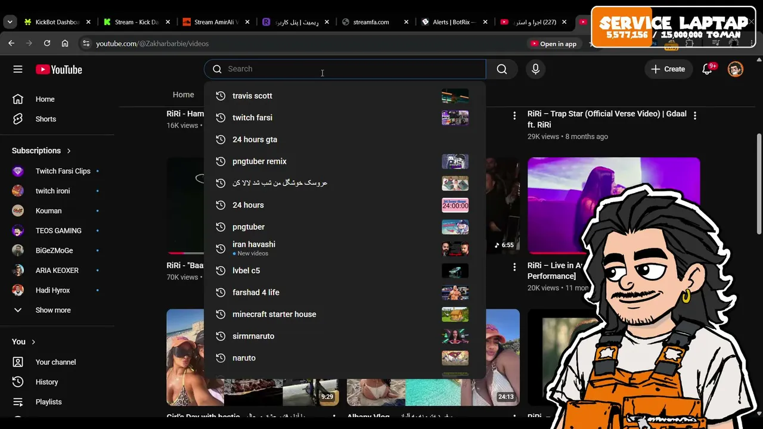Open the purple RiRi Live performance thumbnail
Viewport: 763px width, 429px height.
click(x=613, y=206)
